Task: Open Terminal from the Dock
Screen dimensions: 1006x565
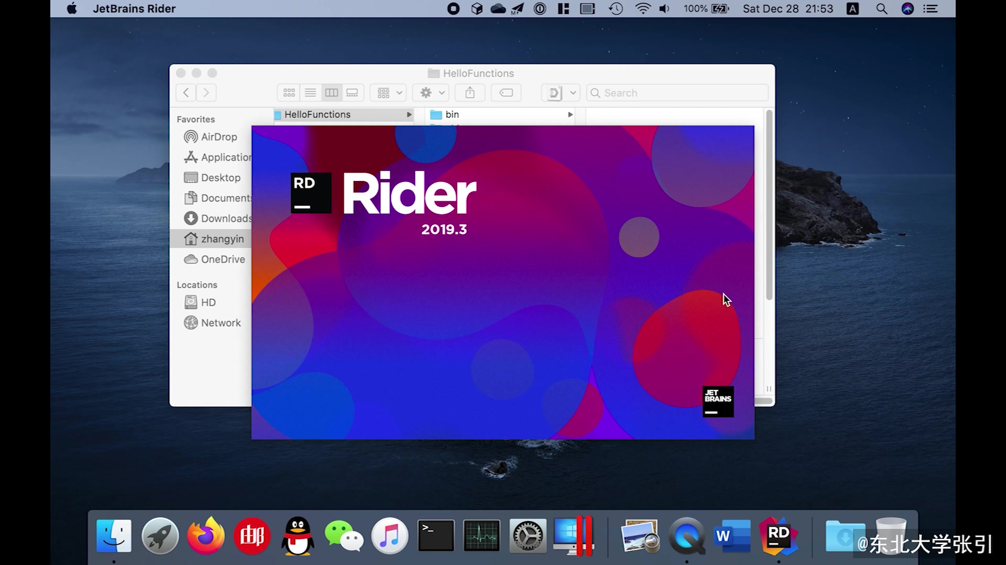Action: 435,536
